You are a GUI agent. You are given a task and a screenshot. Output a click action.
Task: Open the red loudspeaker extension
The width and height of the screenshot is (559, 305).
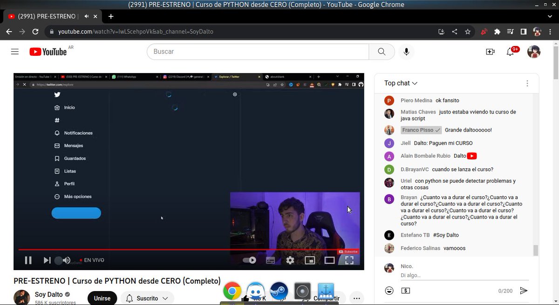[484, 32]
